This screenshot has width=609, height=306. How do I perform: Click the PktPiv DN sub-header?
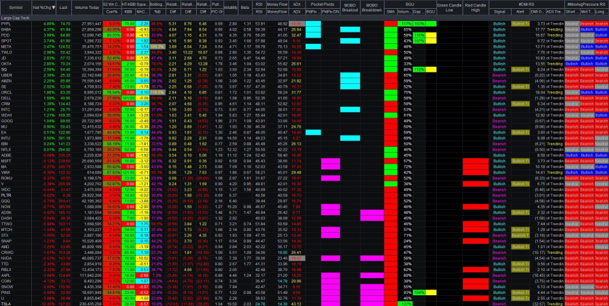click(x=331, y=13)
